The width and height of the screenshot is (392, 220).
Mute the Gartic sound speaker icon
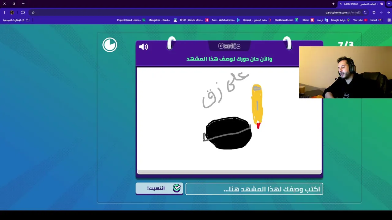click(x=144, y=46)
